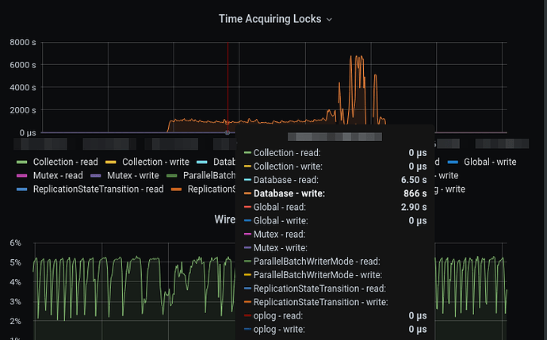Open the partially hidden Wire panel title
Viewport: 547px width, 340px height.
pyautogui.click(x=224, y=219)
